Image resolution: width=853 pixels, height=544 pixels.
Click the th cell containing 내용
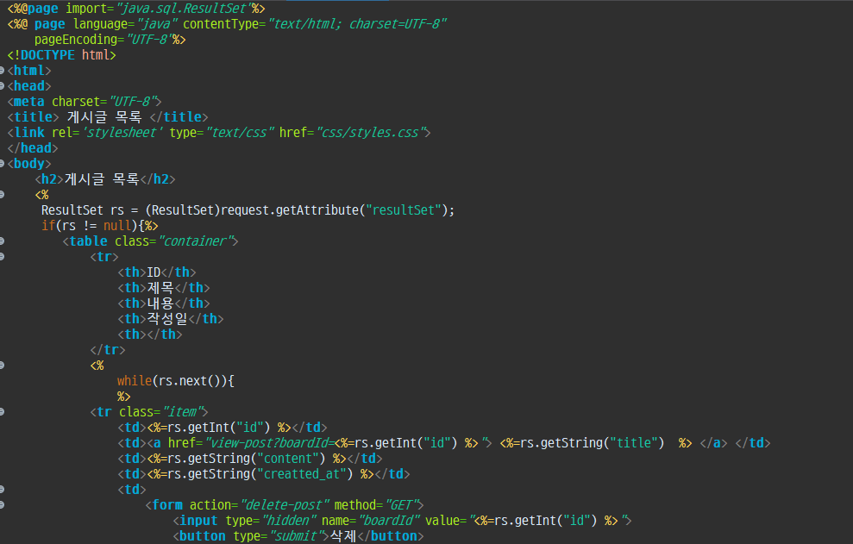pos(164,303)
